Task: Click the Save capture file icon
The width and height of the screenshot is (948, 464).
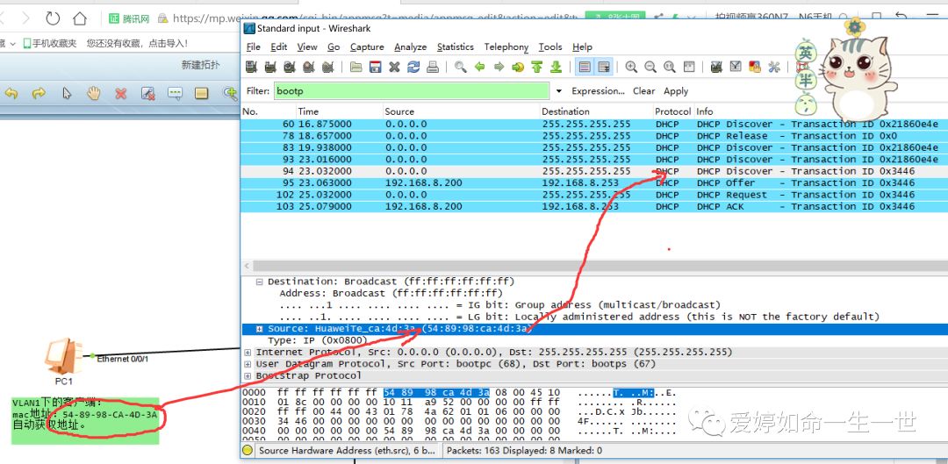Action: [x=375, y=67]
